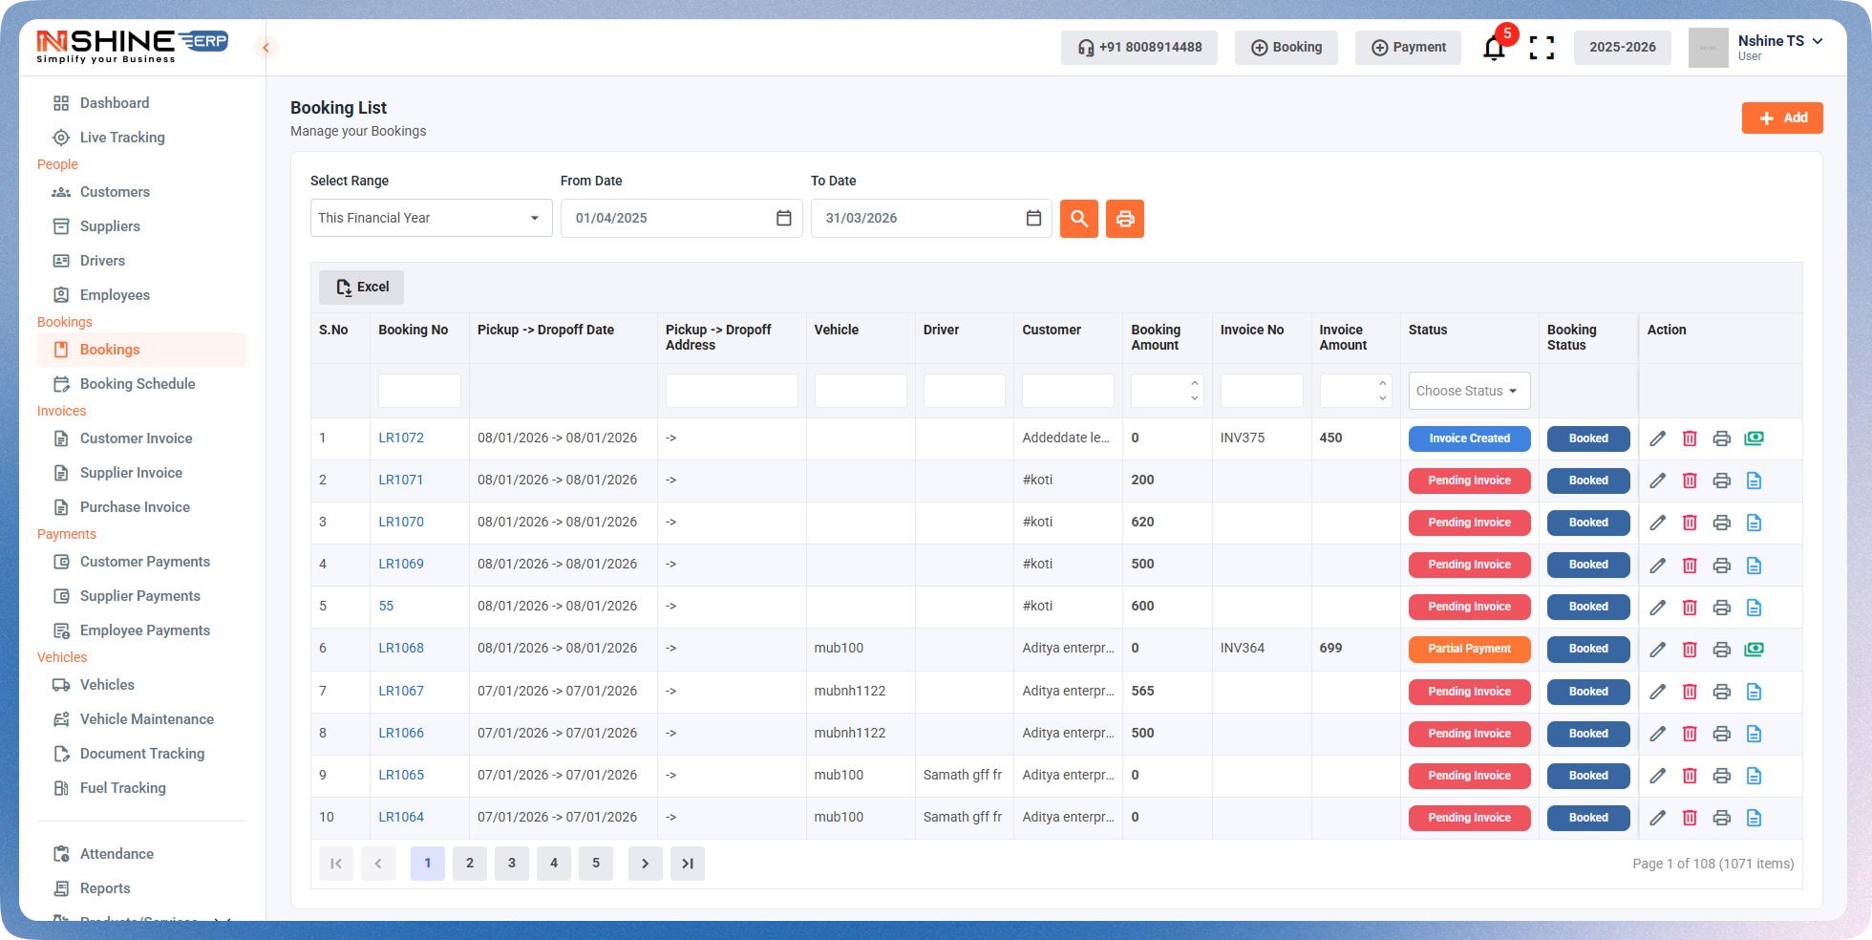Print booking LR1070 row
Screen dimensions: 1872x940
pos(1721,523)
